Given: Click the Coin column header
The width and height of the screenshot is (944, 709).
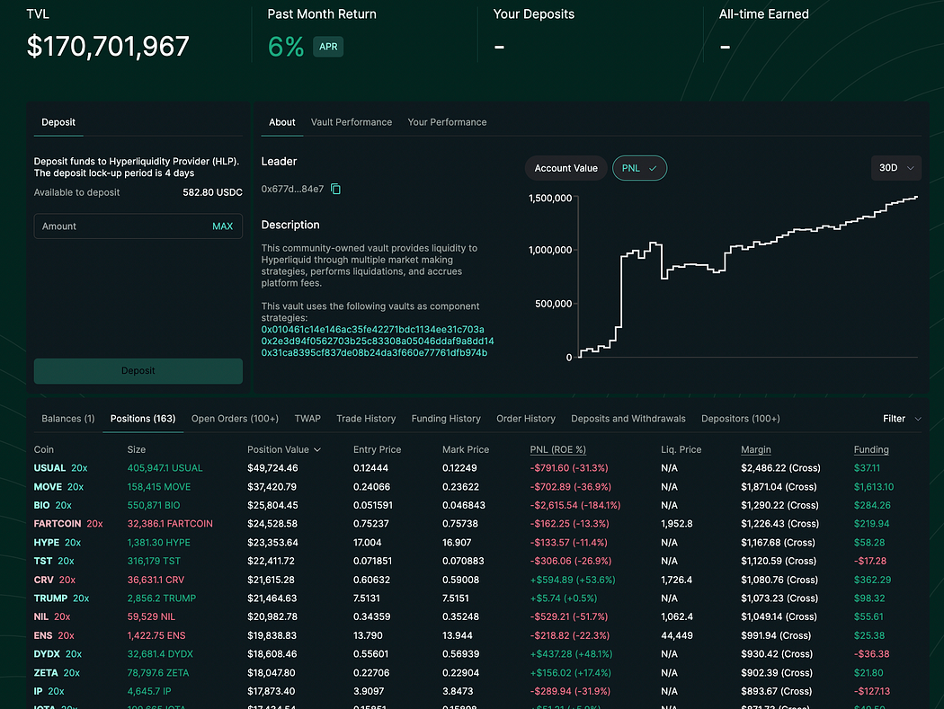Looking at the screenshot, I should [x=43, y=449].
